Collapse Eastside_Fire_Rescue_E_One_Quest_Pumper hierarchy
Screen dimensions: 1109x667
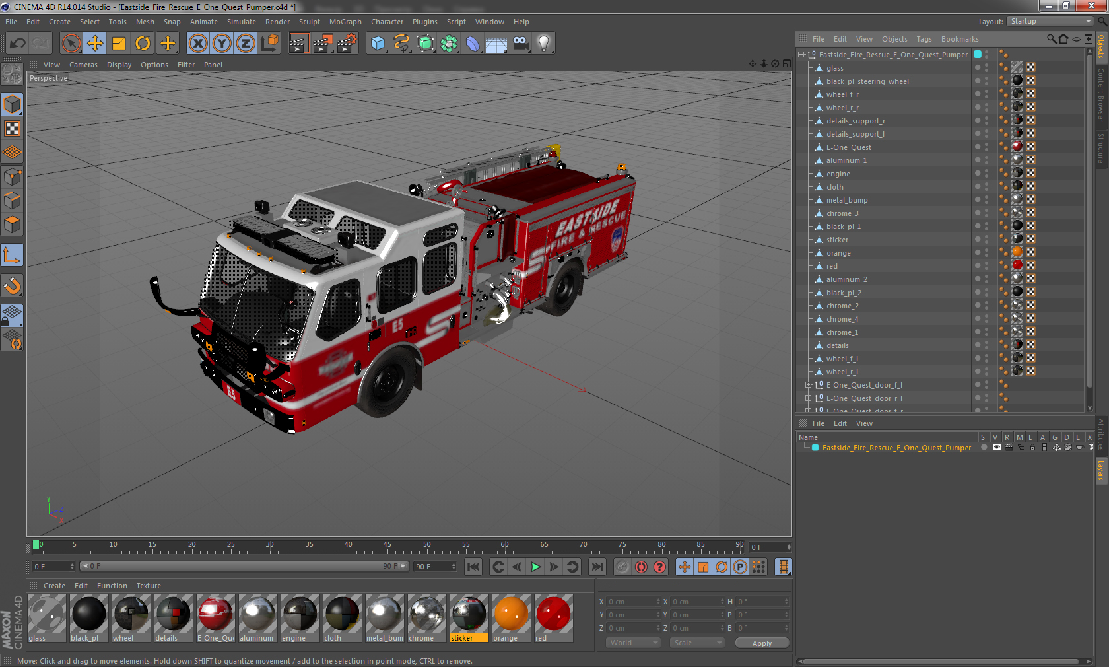[x=801, y=55]
